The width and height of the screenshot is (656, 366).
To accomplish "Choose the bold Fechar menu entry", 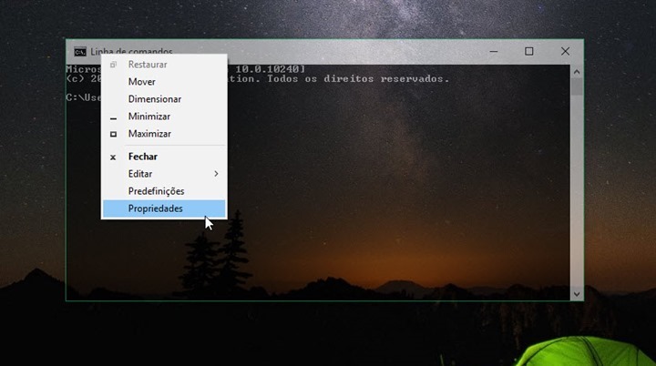I will tap(143, 157).
